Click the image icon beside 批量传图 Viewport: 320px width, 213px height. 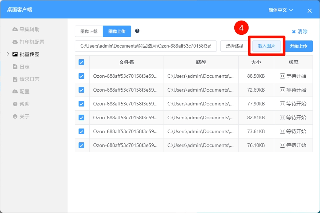coord(15,54)
